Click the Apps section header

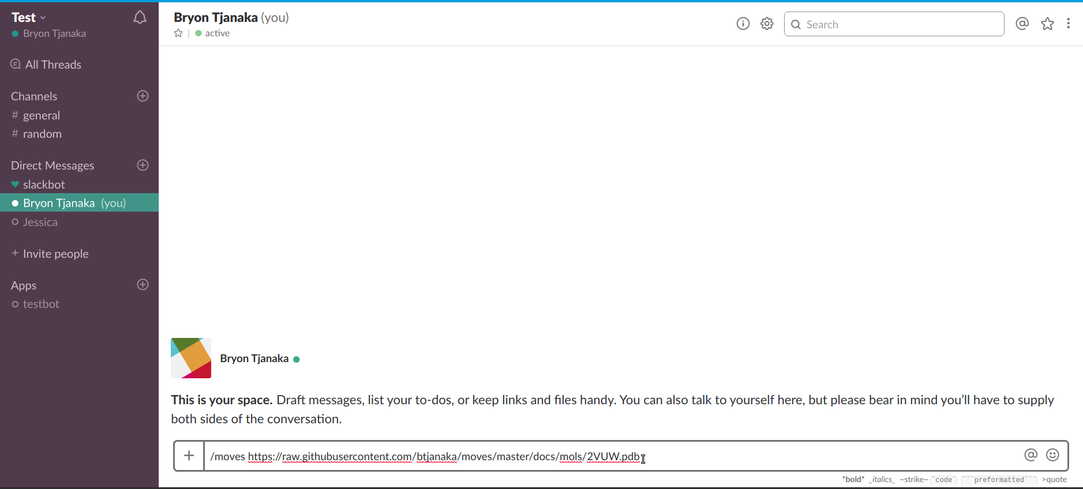pyautogui.click(x=24, y=285)
